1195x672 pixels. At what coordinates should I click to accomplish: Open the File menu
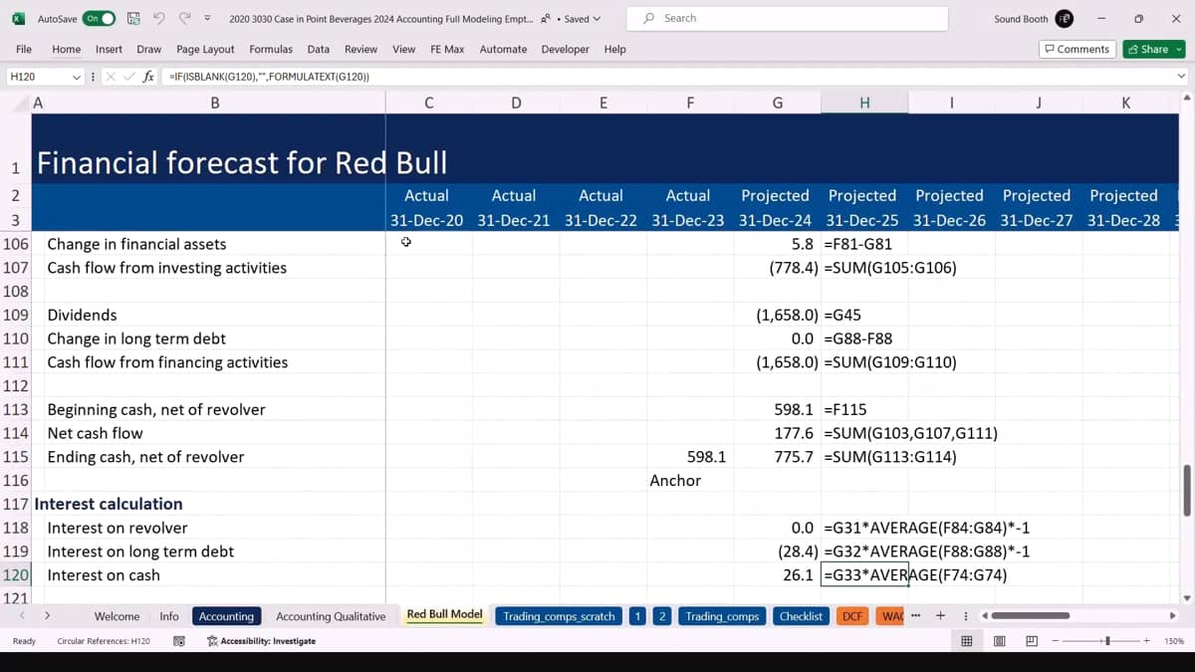pos(24,49)
